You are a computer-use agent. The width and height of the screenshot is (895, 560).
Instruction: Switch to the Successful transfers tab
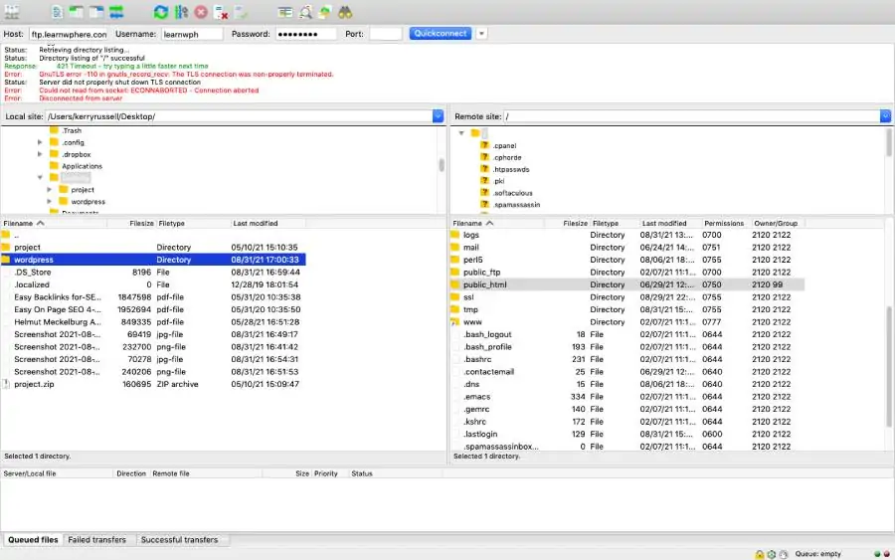pyautogui.click(x=179, y=540)
